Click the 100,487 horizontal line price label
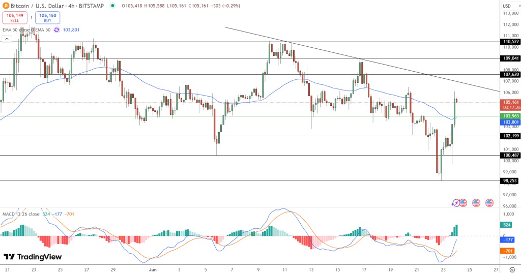 (x=511, y=155)
